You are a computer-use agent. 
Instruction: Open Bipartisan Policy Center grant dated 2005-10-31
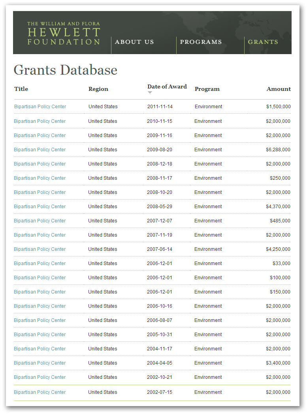(x=40, y=335)
